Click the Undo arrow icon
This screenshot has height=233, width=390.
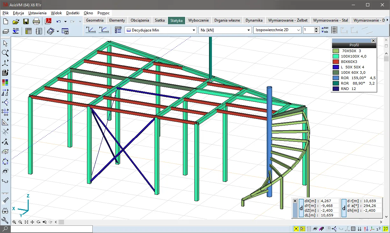[58, 22]
